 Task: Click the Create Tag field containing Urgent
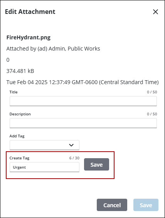[44, 167]
